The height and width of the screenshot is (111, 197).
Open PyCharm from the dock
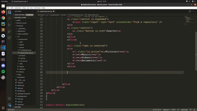click(3, 24)
